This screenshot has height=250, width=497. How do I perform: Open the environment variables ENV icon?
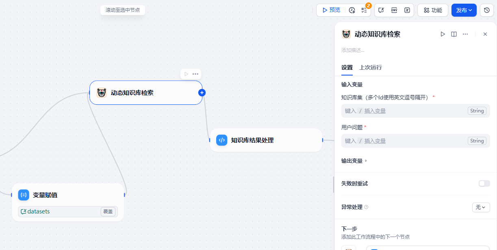[x=394, y=10]
